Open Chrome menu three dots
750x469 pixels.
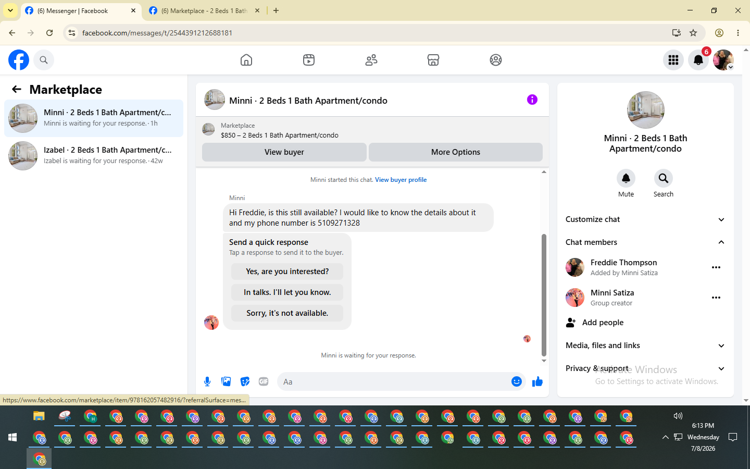(x=738, y=33)
